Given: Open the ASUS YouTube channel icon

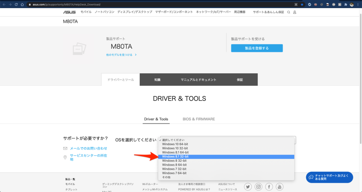Looking at the screenshot, I should tap(280, 187).
